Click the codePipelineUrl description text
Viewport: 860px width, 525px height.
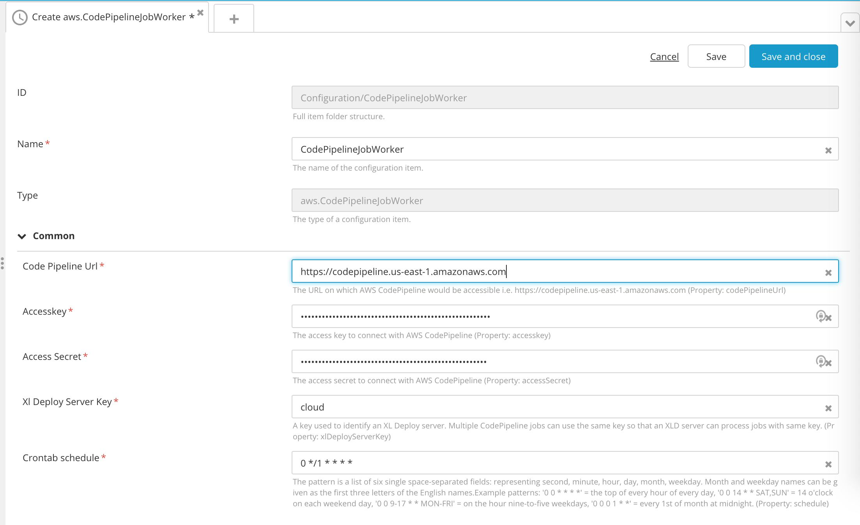tap(539, 290)
